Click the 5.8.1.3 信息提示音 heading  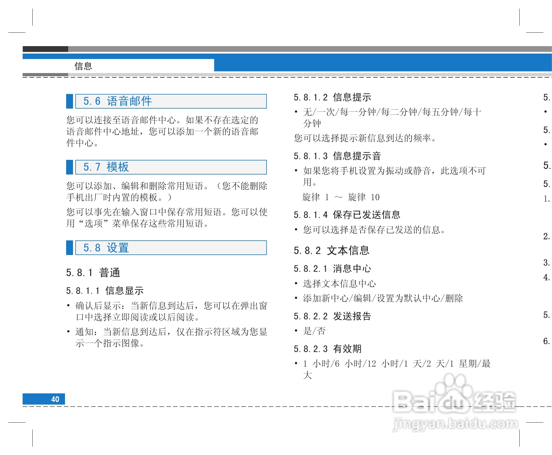click(337, 156)
